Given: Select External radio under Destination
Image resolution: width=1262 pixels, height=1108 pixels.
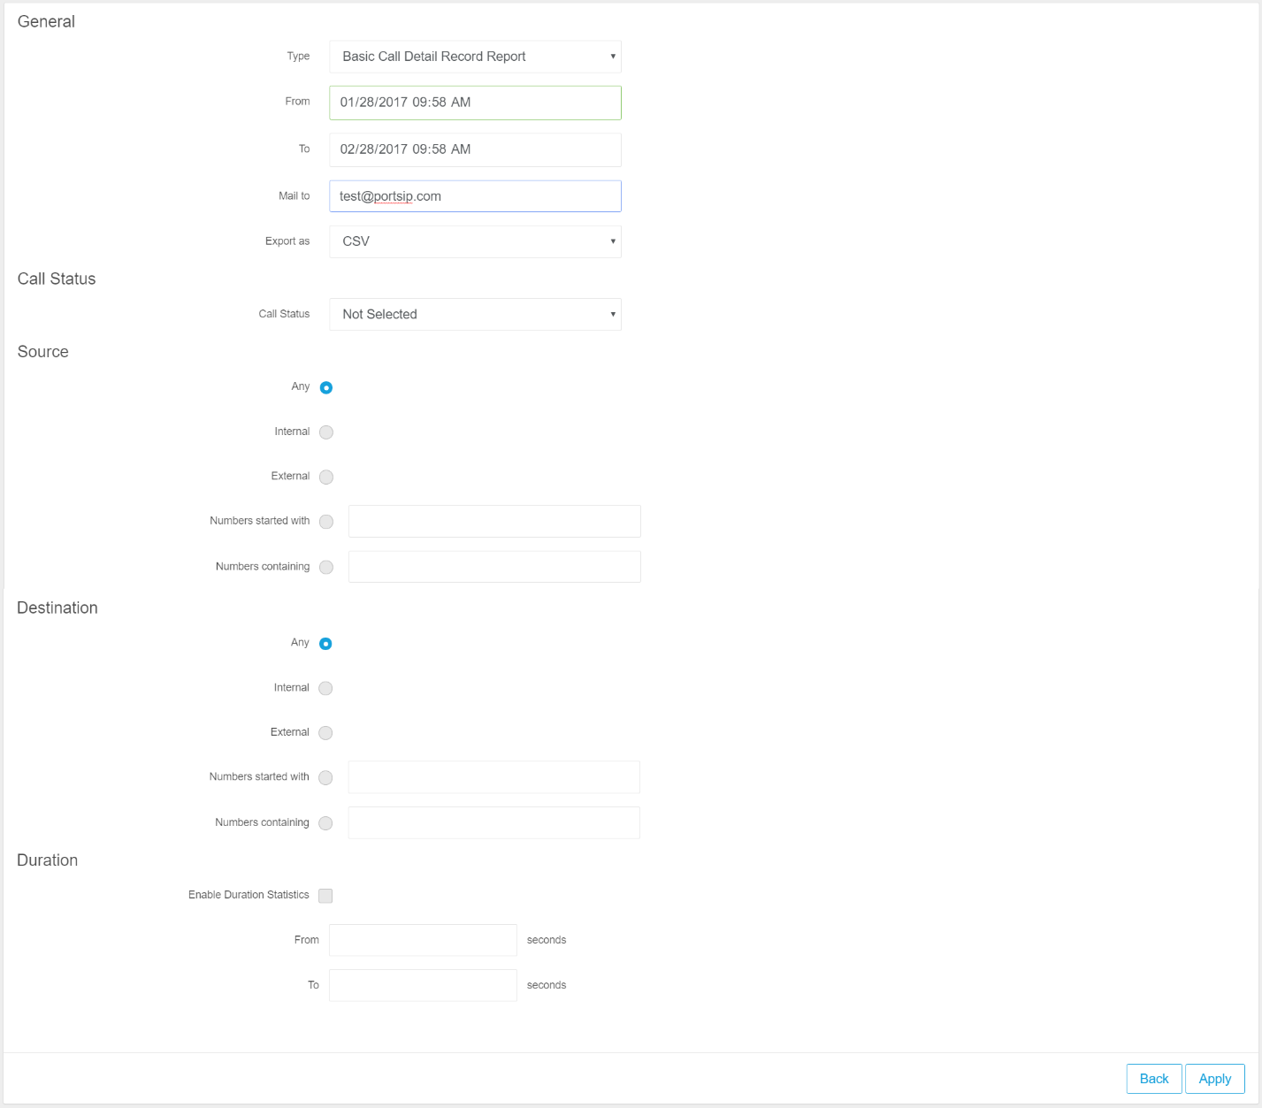Looking at the screenshot, I should pos(325,733).
